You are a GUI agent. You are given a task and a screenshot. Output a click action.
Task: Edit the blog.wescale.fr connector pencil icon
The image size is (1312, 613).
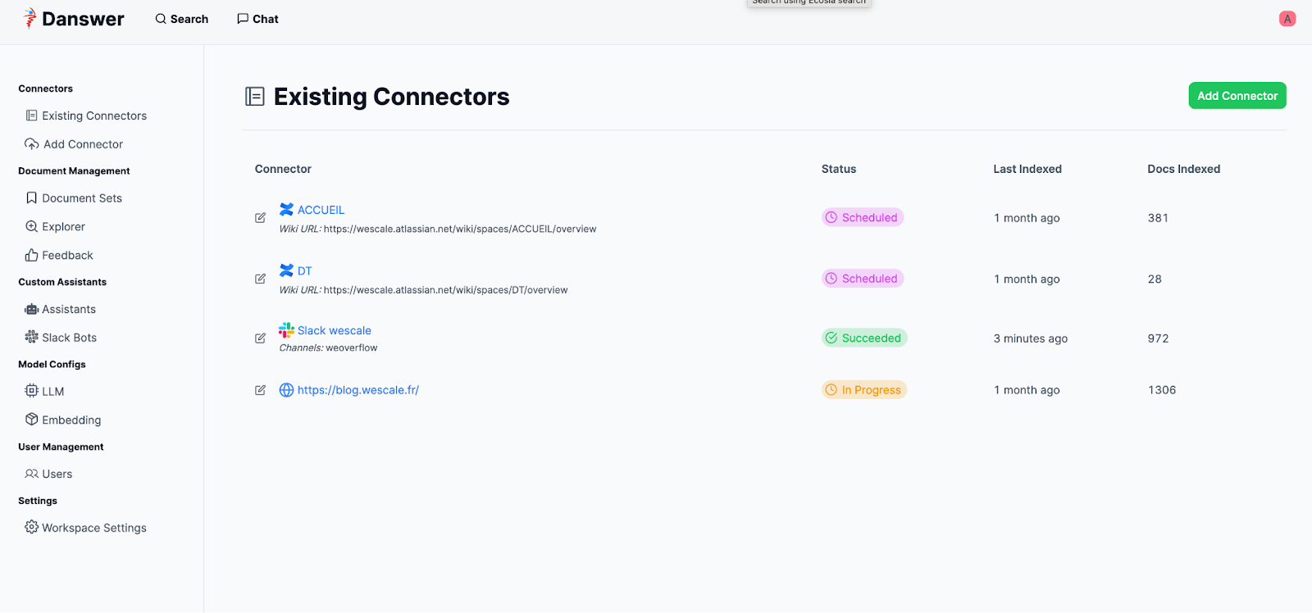[260, 390]
